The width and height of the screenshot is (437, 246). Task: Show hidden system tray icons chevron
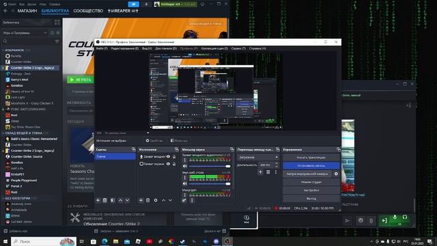[x=371, y=241]
